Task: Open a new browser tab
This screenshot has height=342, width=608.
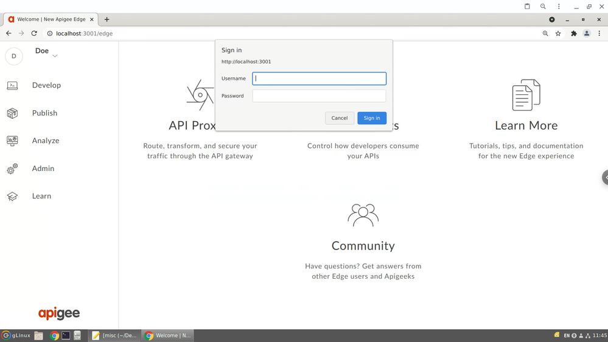Action: (x=107, y=19)
